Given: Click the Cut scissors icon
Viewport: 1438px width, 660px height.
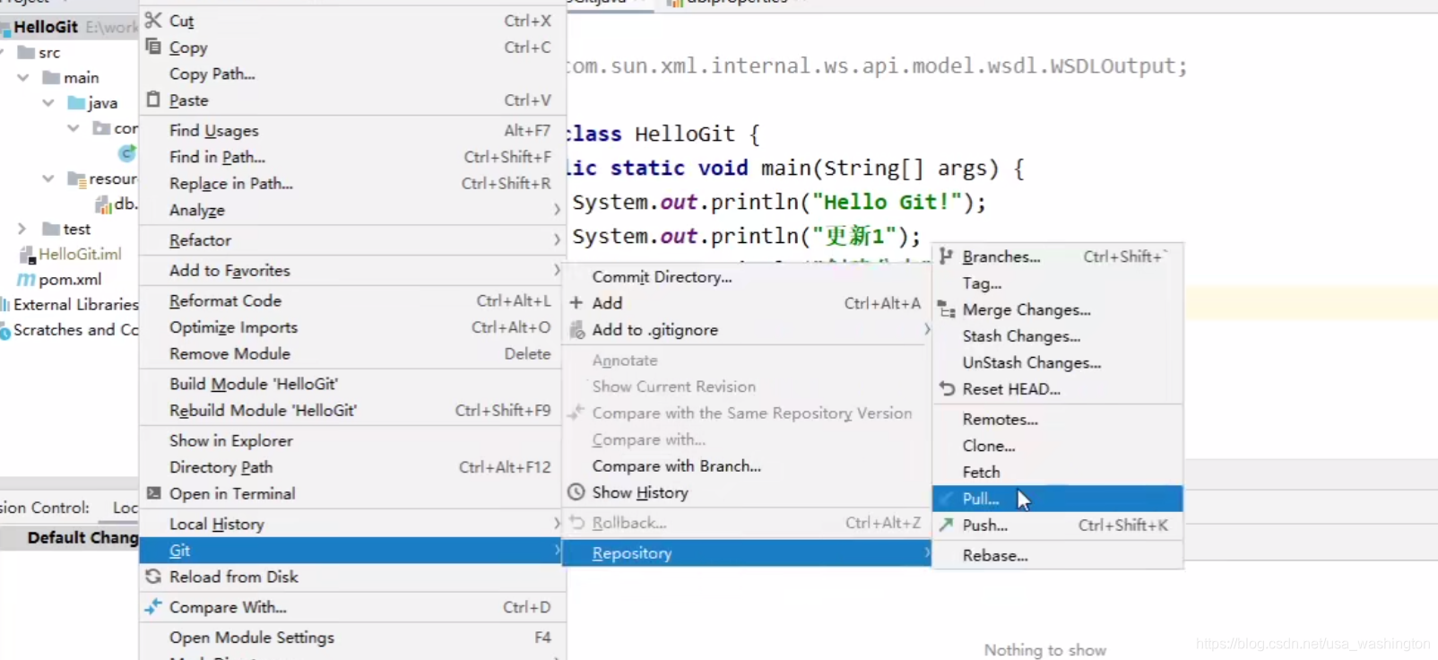Looking at the screenshot, I should (153, 20).
